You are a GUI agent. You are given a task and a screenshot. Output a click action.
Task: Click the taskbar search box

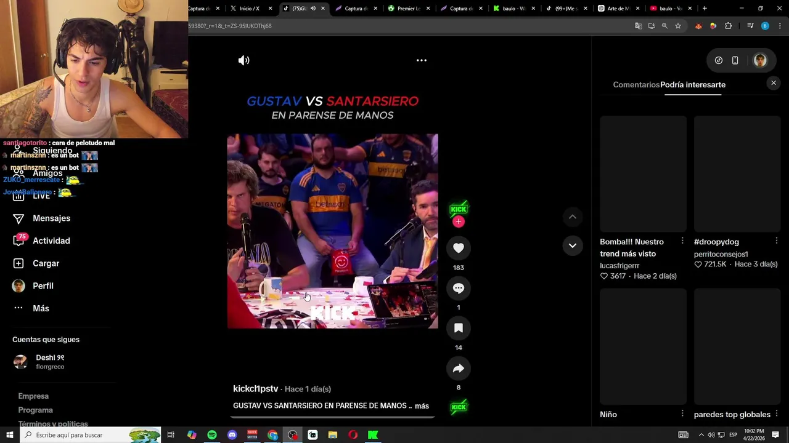(91, 435)
